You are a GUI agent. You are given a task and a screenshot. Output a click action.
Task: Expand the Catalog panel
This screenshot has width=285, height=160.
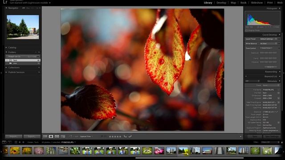(x=6, y=48)
